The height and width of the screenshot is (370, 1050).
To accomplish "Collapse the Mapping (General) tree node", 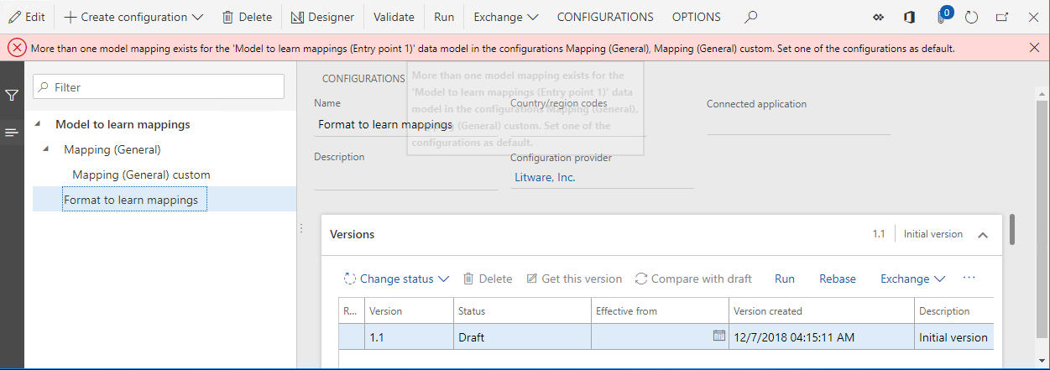I will pyautogui.click(x=47, y=149).
